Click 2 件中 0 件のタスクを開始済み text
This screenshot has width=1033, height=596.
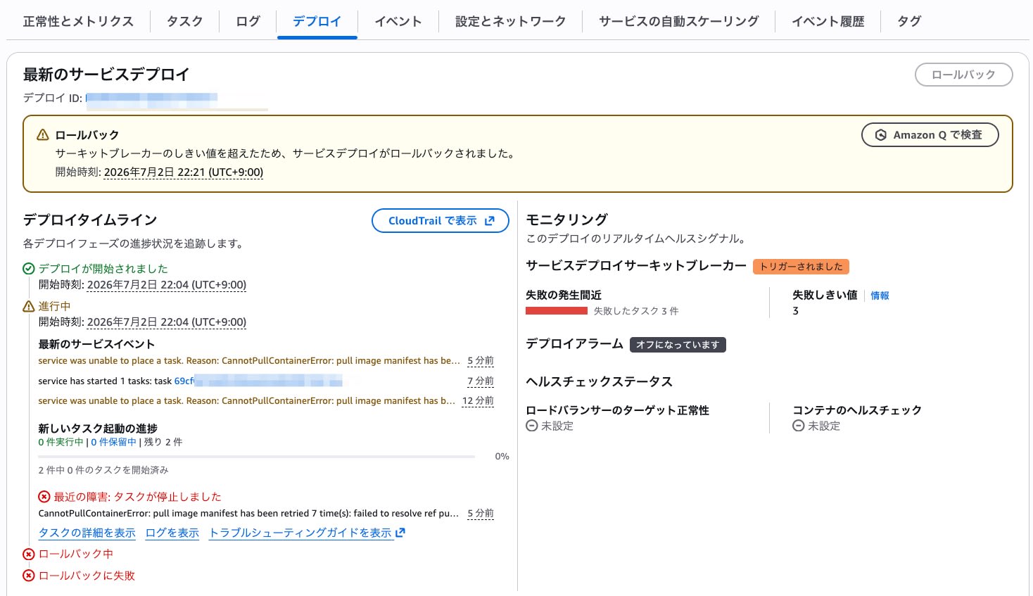pyautogui.click(x=103, y=470)
